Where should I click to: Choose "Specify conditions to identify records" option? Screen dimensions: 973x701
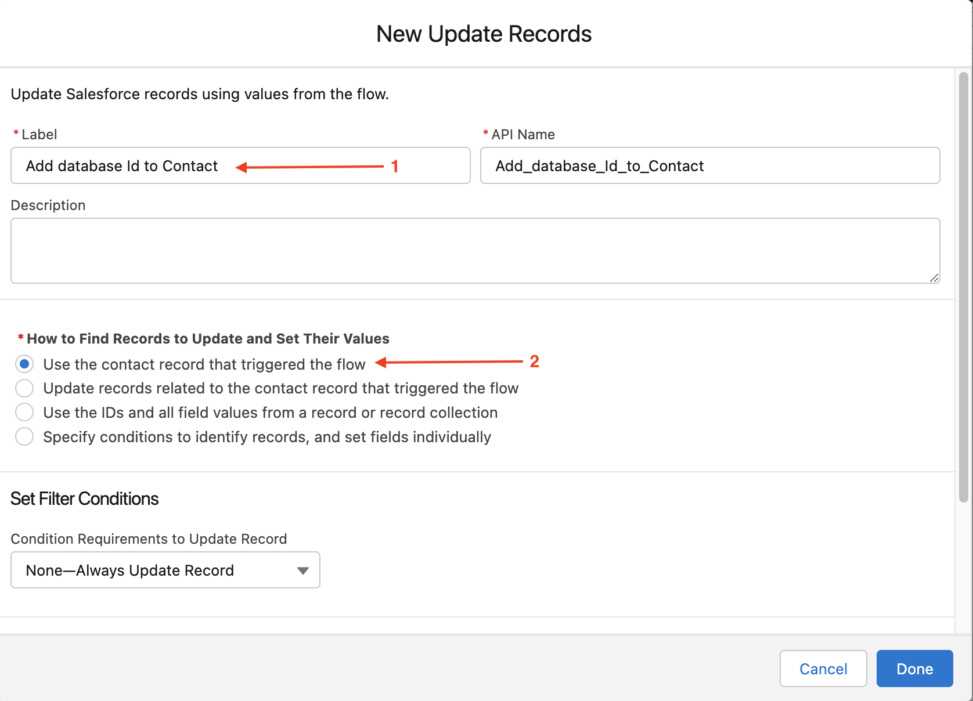click(x=24, y=436)
